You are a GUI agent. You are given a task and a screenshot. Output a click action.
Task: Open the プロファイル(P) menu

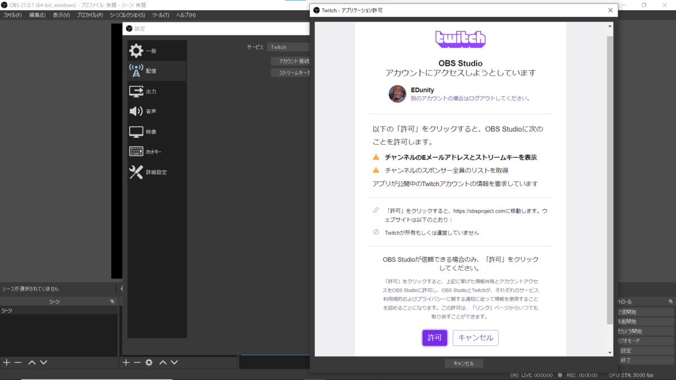pyautogui.click(x=90, y=15)
